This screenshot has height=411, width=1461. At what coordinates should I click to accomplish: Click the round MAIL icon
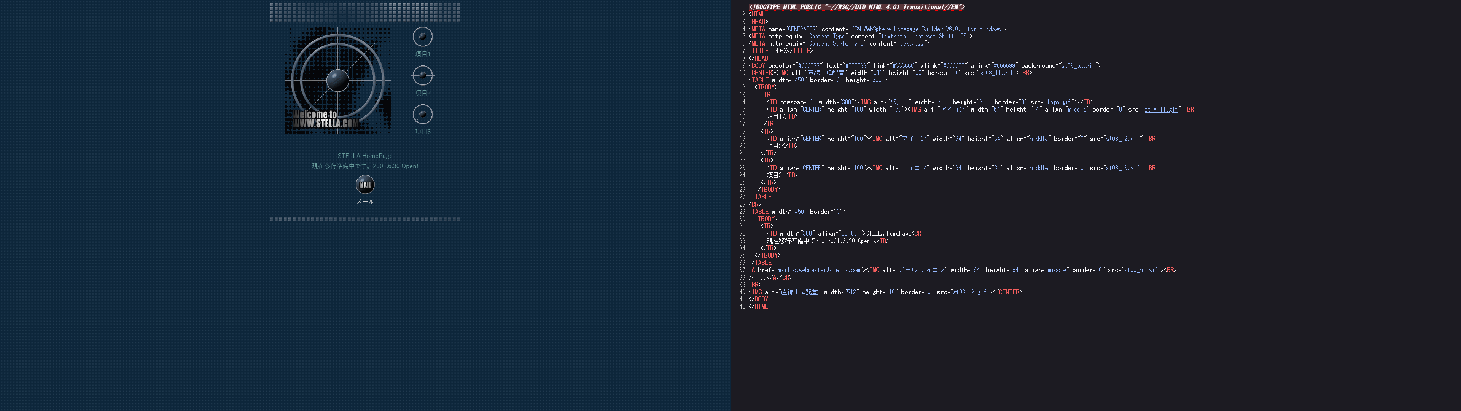click(365, 185)
